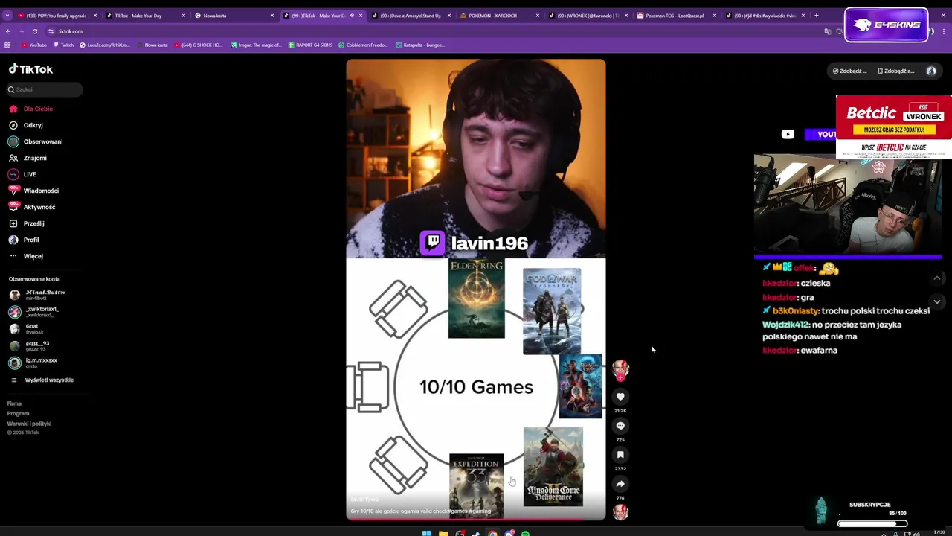Open the Odkryj compass icon

[x=13, y=125]
